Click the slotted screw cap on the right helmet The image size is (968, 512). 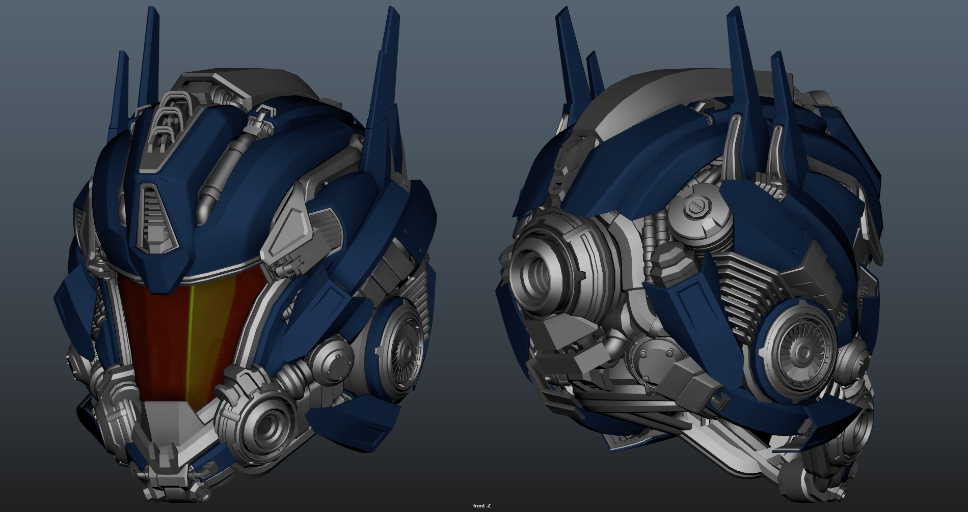(x=696, y=208)
